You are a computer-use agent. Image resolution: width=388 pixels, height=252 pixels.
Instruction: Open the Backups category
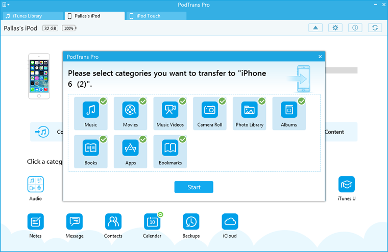tap(191, 222)
